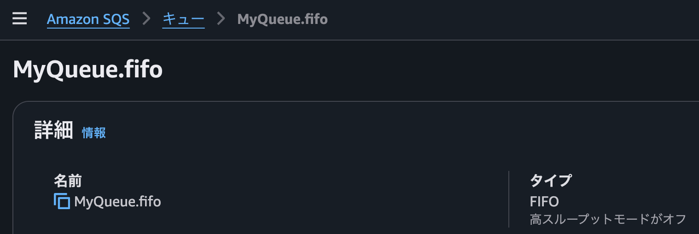Click the 名前 field label
Viewport: 699px width, 234px height.
click(x=68, y=181)
